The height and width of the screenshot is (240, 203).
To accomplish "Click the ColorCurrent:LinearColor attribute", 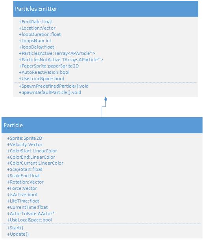I will (x=35, y=163).
